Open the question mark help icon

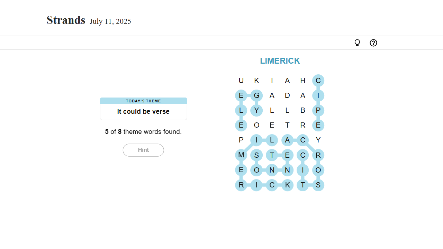click(373, 43)
